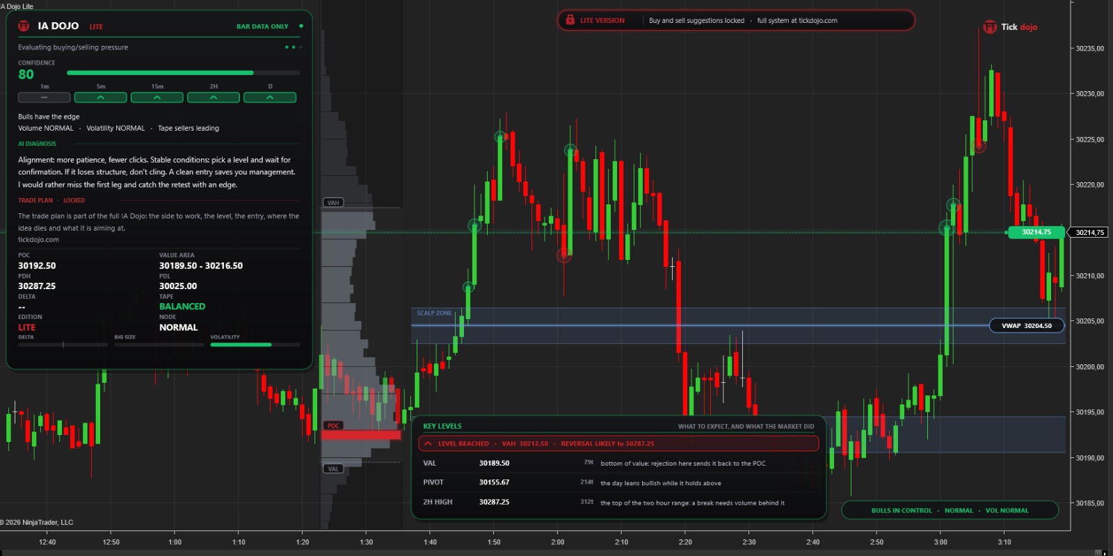Click the VWAP 30204.50 label
Viewport: 1113px width, 556px height.
(1027, 325)
